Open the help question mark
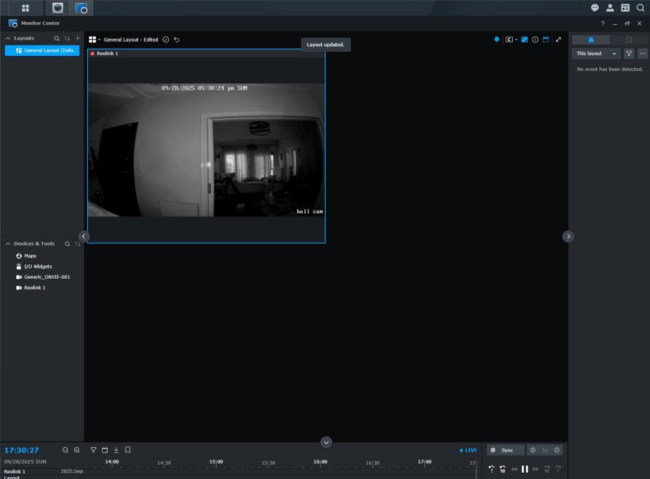This screenshot has width=650, height=479. (603, 23)
